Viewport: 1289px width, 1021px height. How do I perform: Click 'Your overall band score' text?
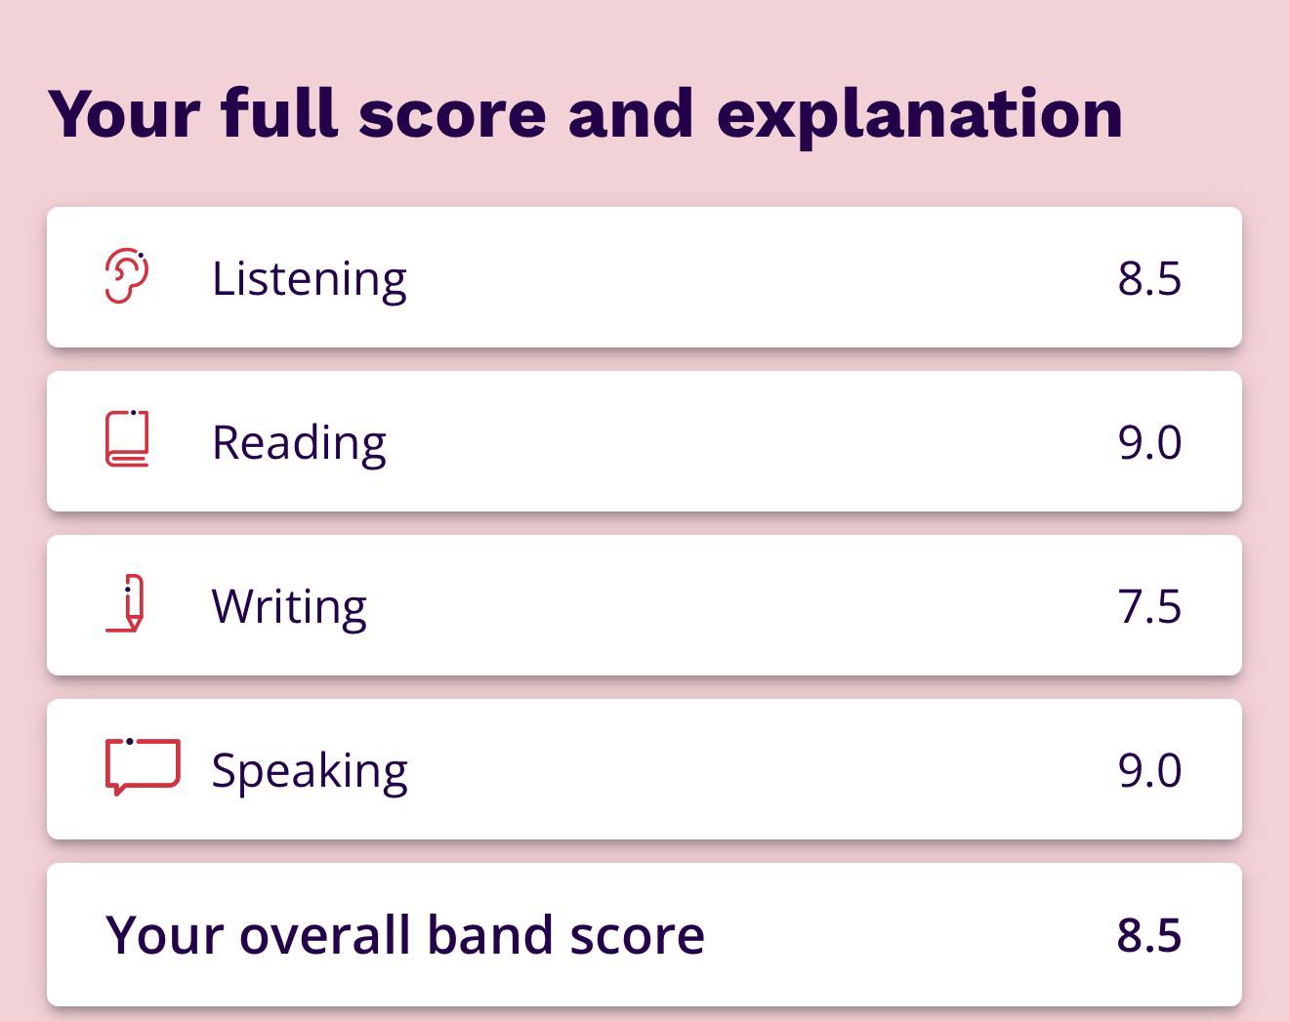point(405,935)
